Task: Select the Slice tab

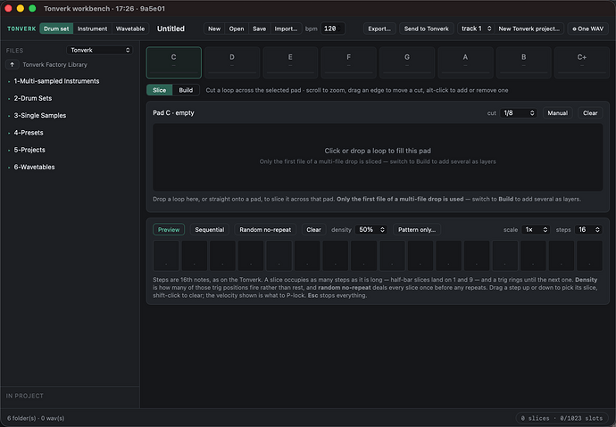Action: pos(159,90)
